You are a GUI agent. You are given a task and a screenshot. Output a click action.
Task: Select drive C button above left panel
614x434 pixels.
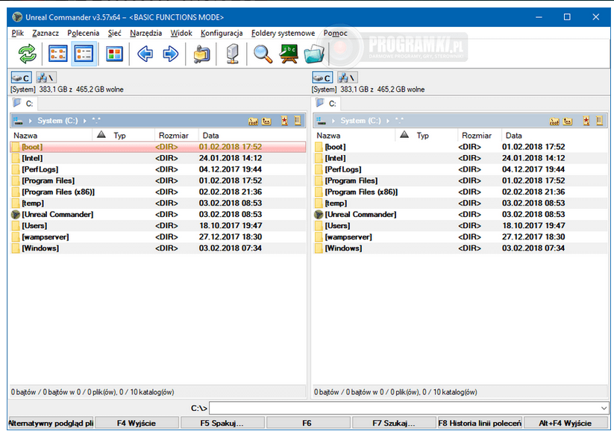coord(21,78)
